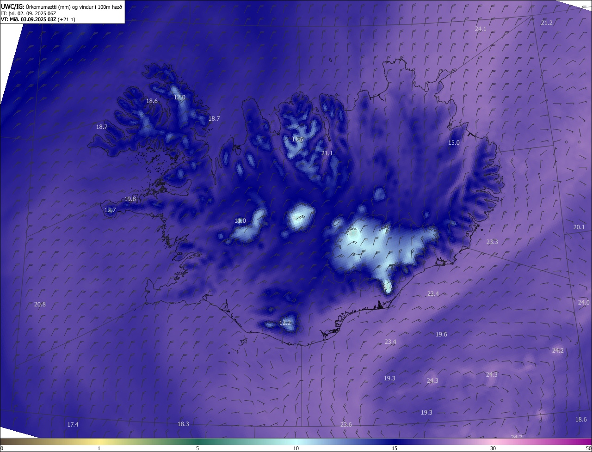The height and width of the screenshot is (452, 592).
Task: Select the 21.2 value label
Action: click(547, 23)
